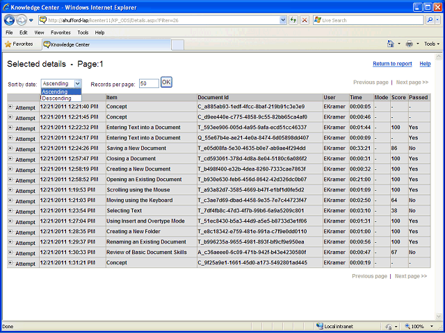
Task: Expand the Opening an Existing Document attempt
Action: point(10,180)
